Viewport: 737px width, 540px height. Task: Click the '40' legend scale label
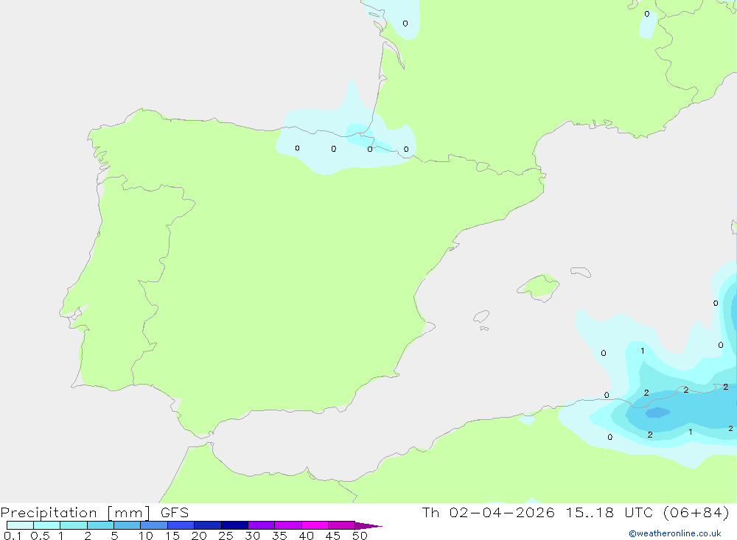[306, 536]
